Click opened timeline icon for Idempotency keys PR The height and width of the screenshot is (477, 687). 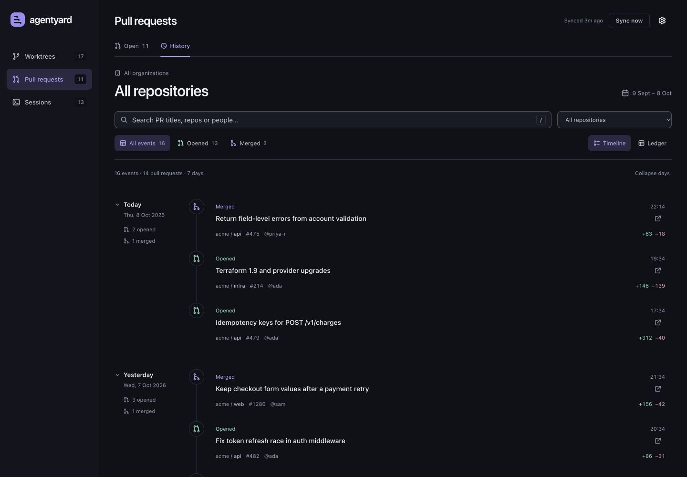197,311
